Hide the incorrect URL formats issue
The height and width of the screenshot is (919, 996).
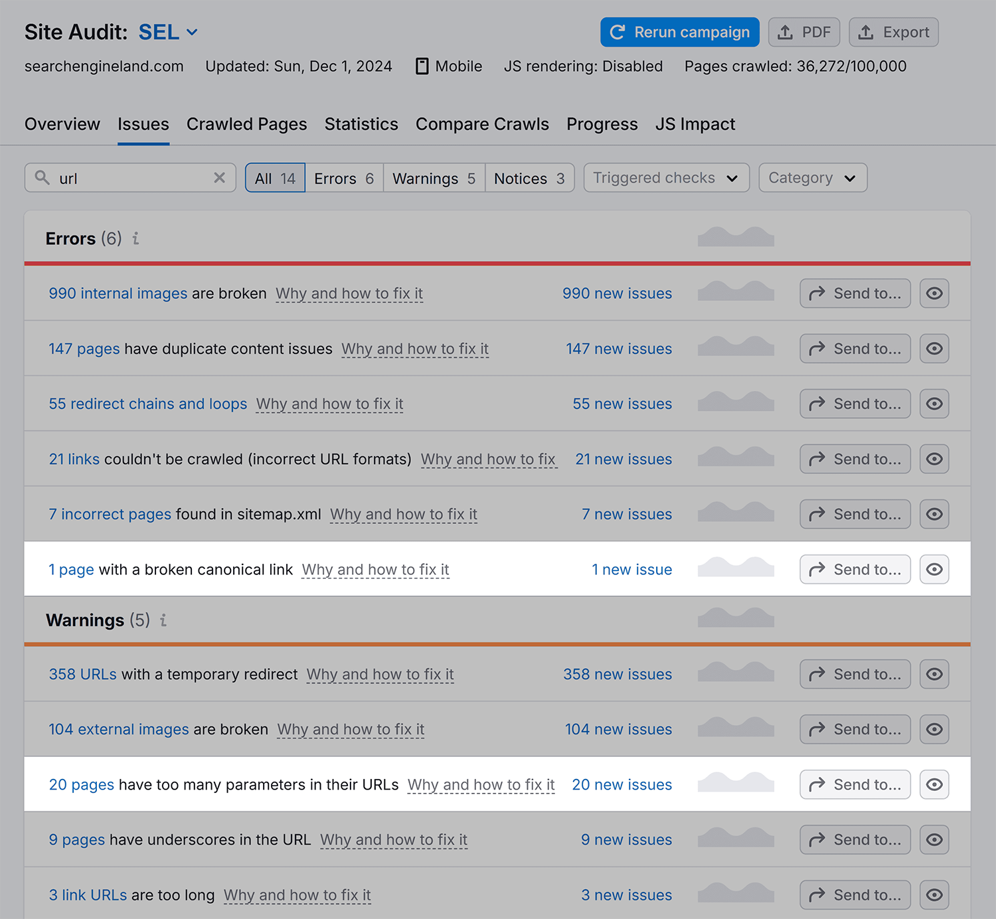(x=934, y=459)
